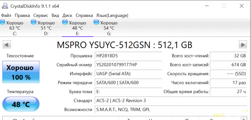The image size is (251, 120).
Task: Expand the Язык(Language) menu
Action: point(112,15)
